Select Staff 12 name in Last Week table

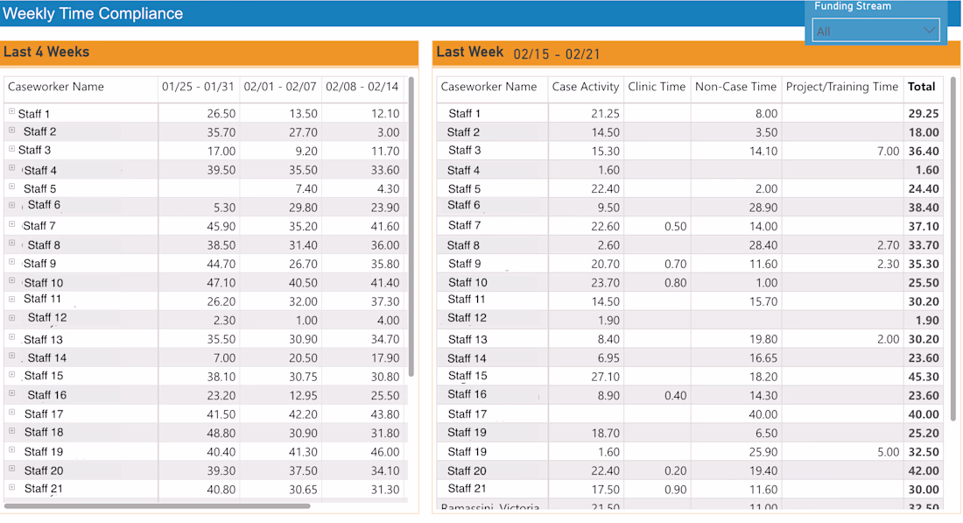(x=467, y=318)
